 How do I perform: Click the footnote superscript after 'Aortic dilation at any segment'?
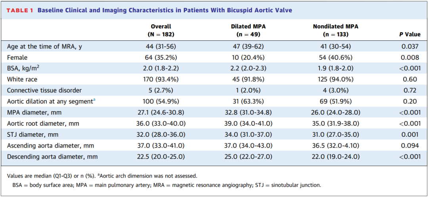point(94,100)
